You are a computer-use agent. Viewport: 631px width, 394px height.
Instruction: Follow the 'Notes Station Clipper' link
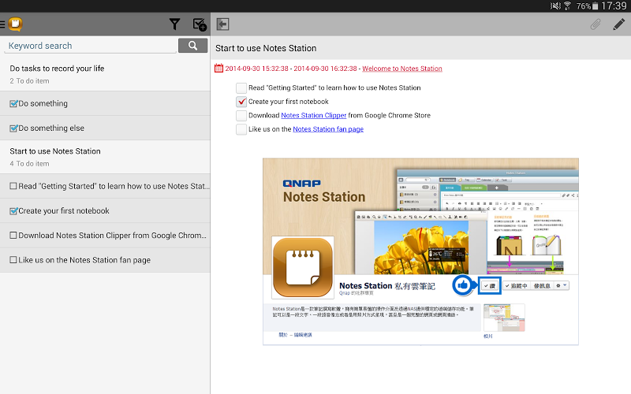pyautogui.click(x=313, y=115)
